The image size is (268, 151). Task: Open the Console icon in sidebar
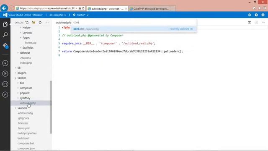[5, 84]
